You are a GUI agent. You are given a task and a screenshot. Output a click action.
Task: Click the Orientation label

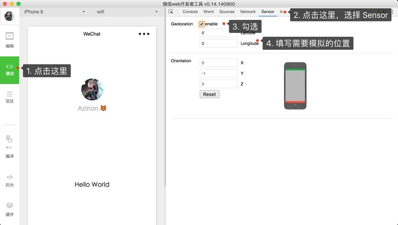[181, 61]
